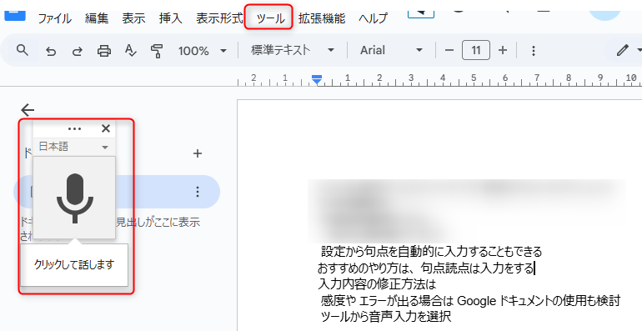The width and height of the screenshot is (642, 331).
Task: Click the three-dot handle of voice input widget
Action: [74, 129]
